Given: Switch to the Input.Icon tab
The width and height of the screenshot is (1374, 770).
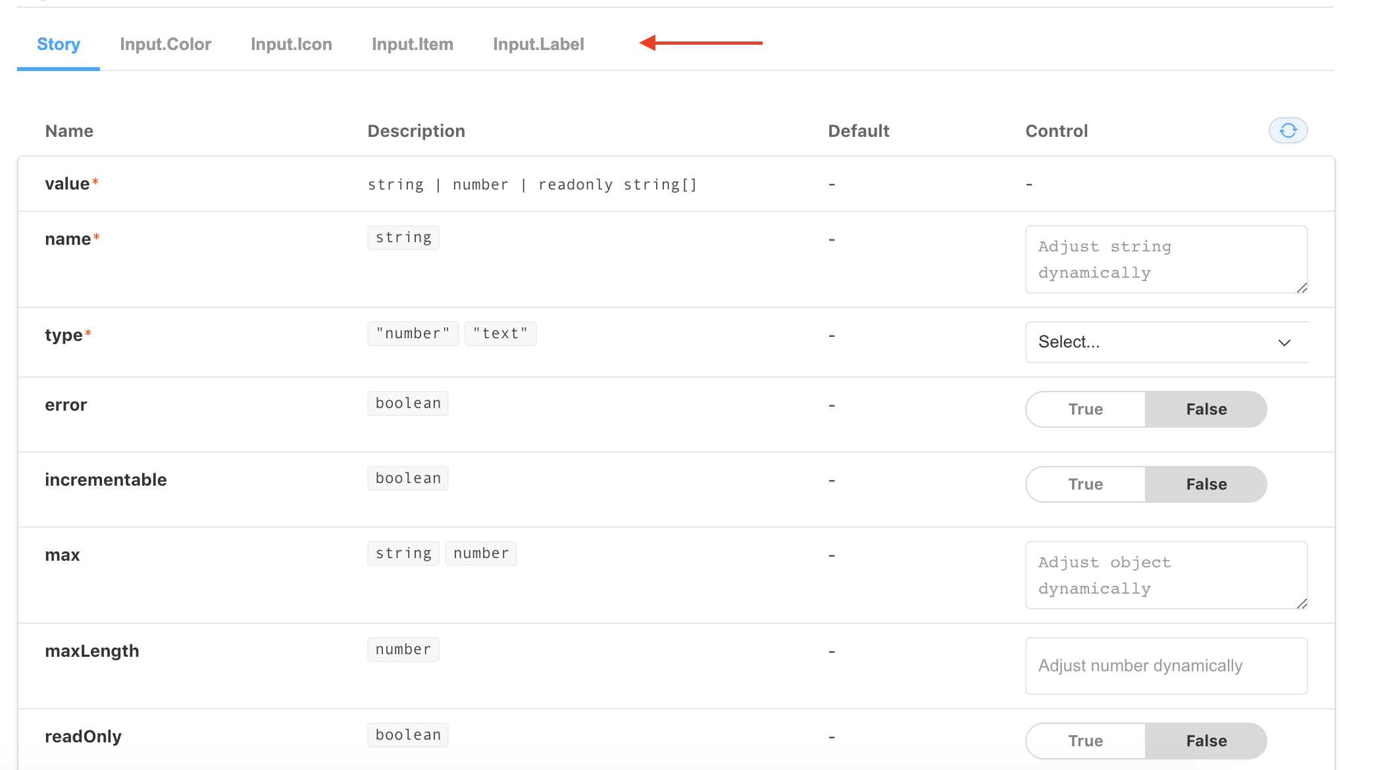Looking at the screenshot, I should (292, 44).
